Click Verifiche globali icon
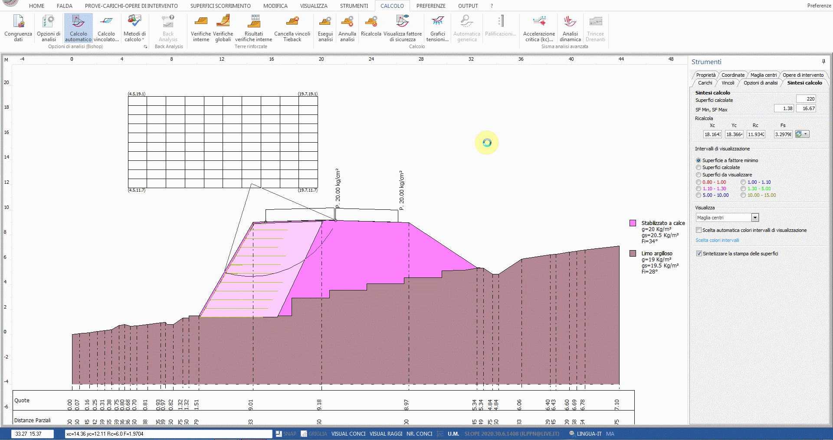This screenshot has width=833, height=440. click(223, 28)
